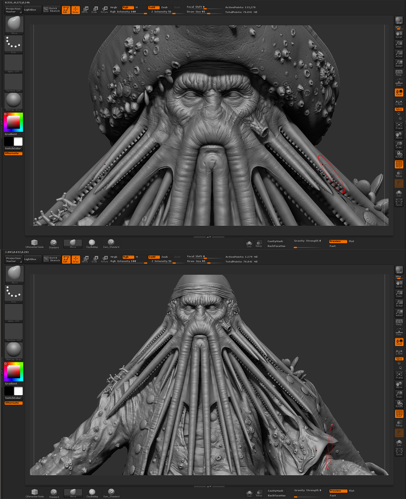
Task: Click the XYZ rotation button in upper window
Action: coord(399,109)
